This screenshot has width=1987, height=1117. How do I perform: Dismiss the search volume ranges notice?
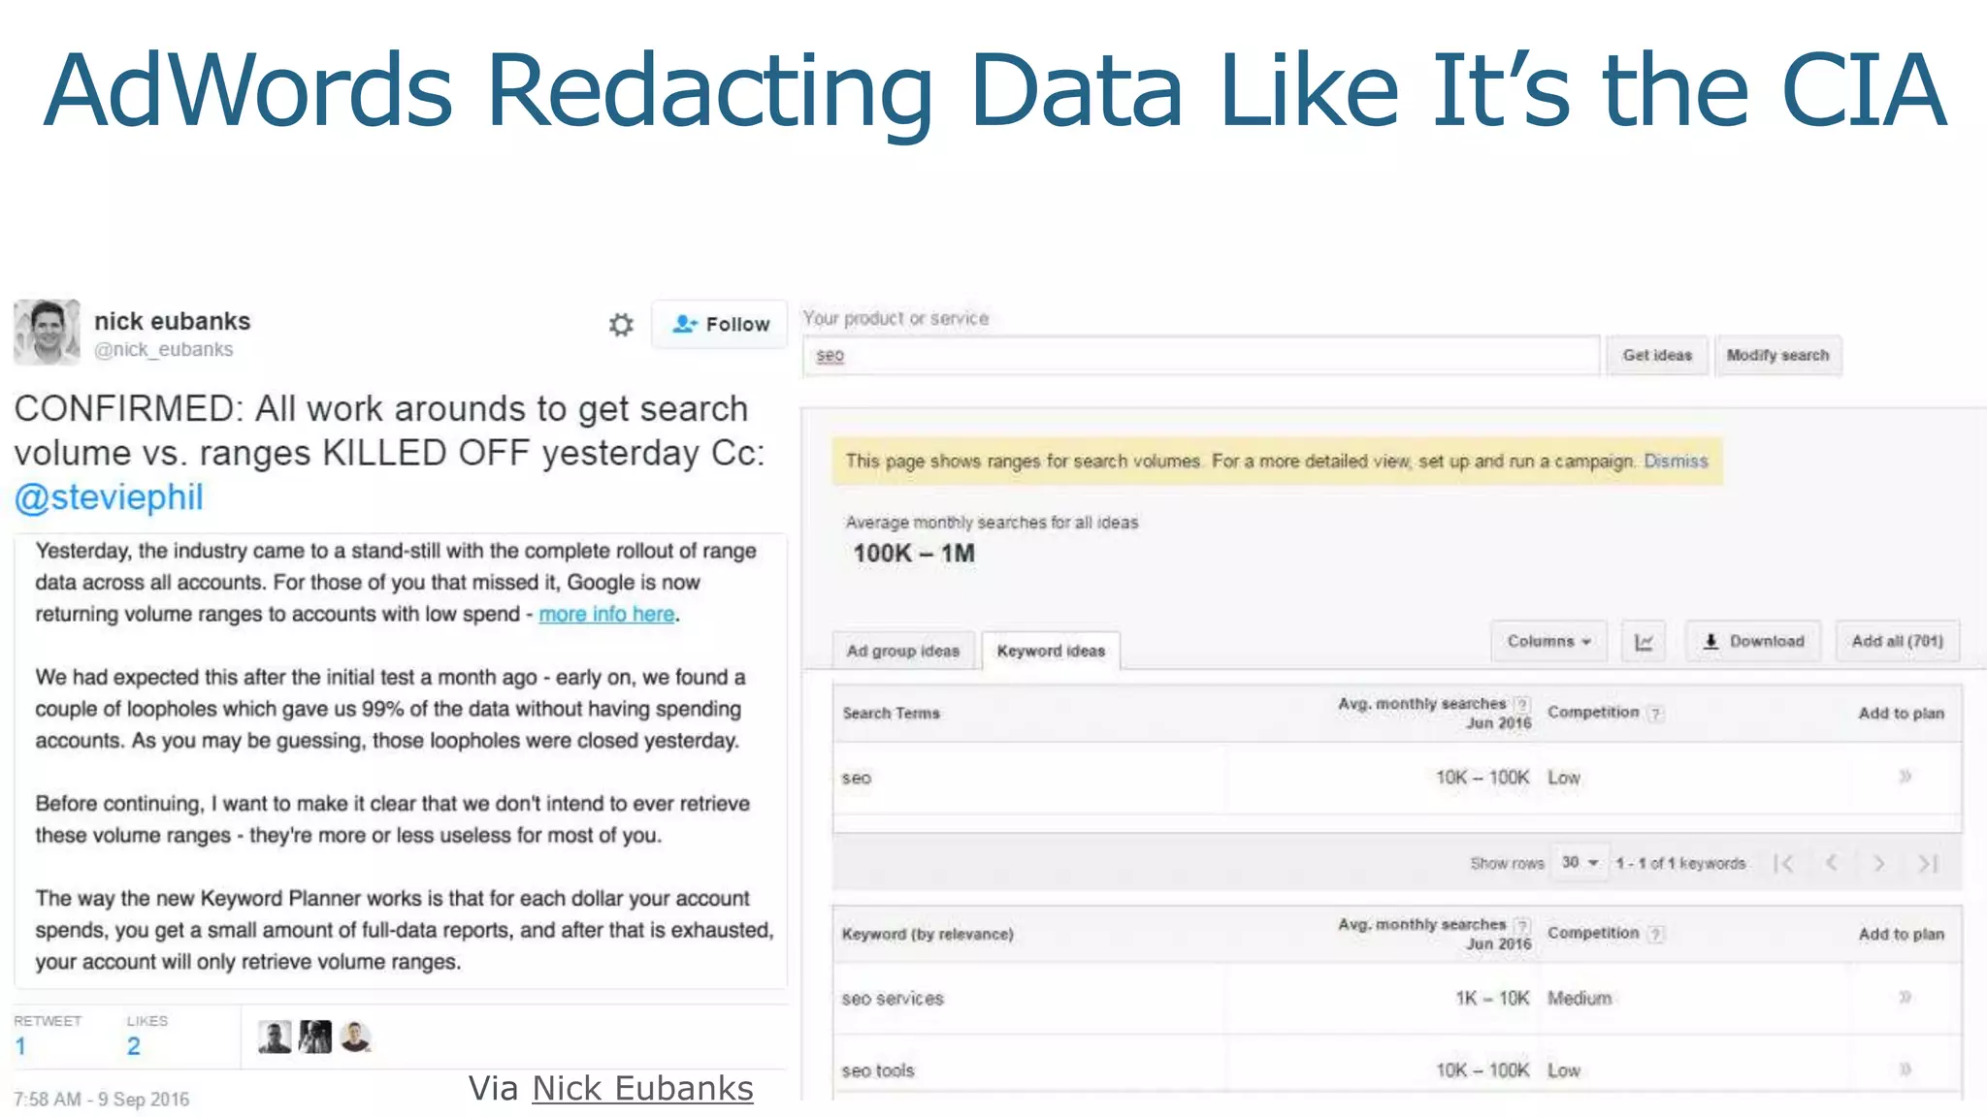click(x=1676, y=462)
